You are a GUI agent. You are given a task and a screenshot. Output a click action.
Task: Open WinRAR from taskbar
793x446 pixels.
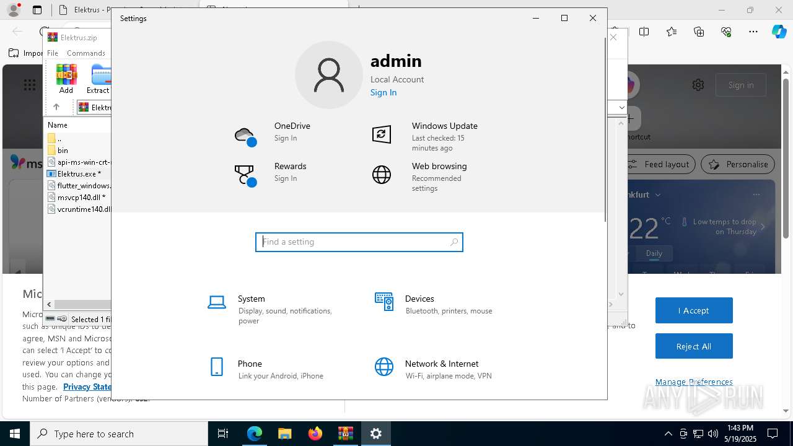[x=345, y=434]
